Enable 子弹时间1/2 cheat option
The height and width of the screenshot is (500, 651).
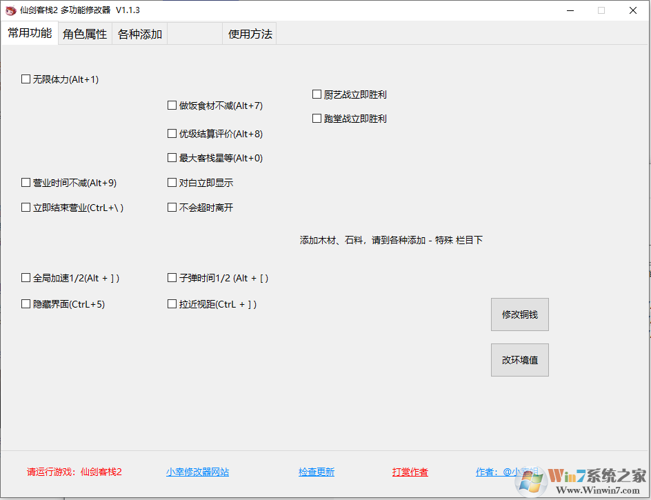[x=172, y=278]
